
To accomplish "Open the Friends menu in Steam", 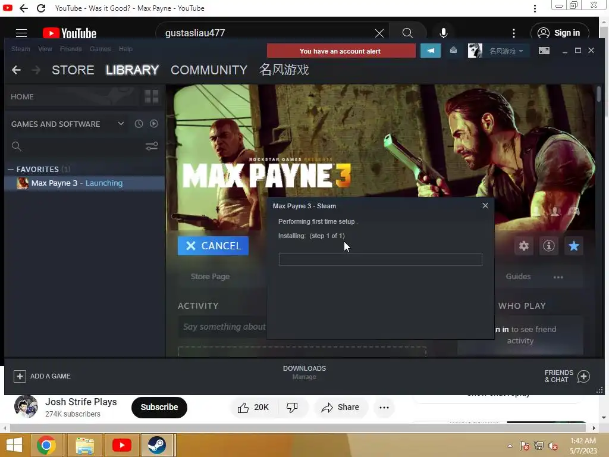I will click(71, 49).
